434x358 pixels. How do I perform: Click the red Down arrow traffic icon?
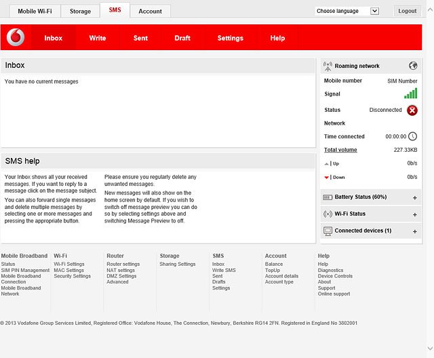click(327, 178)
